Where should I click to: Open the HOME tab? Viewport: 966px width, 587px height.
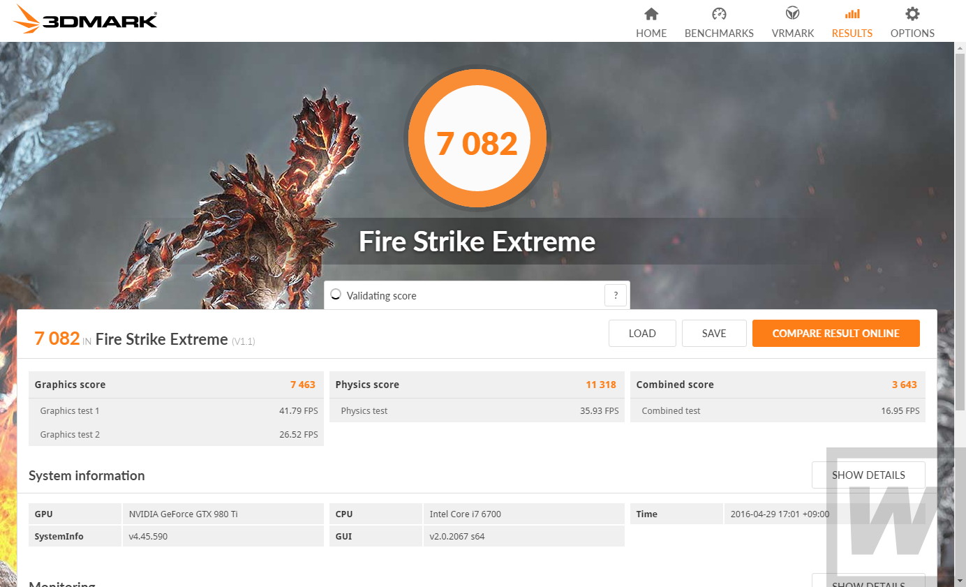click(651, 22)
